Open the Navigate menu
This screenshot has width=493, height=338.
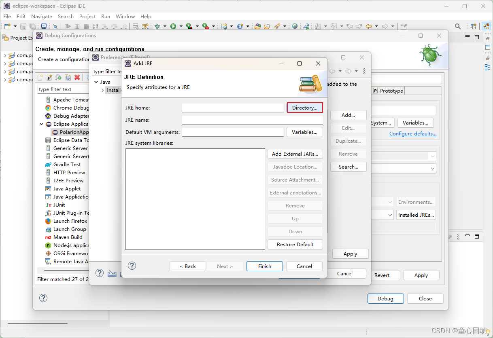pos(42,16)
